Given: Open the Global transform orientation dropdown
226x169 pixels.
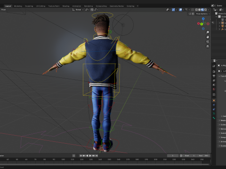Looking at the screenshot, I should coord(78,10).
